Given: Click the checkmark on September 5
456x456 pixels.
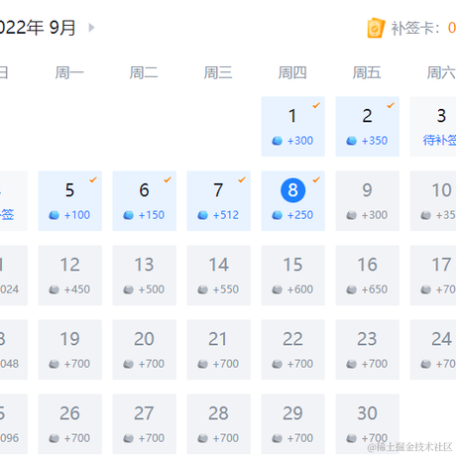Looking at the screenshot, I should point(93,179).
